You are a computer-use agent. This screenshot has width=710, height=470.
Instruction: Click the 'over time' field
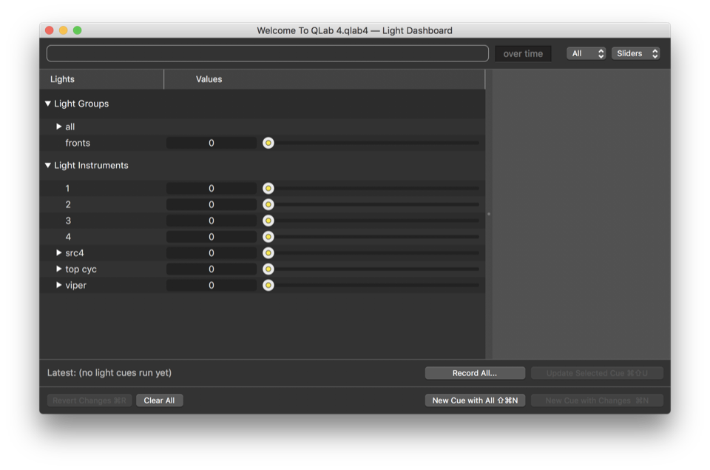pyautogui.click(x=523, y=53)
